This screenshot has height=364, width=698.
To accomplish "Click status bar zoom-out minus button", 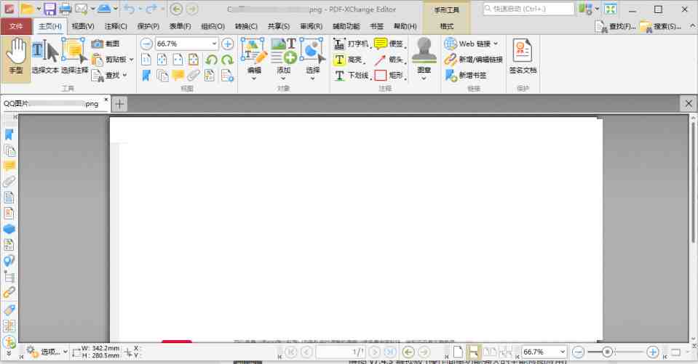I will pyautogui.click(x=578, y=352).
